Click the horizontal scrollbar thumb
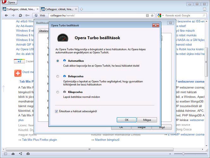Screen dimensions: 210x158 (90, 149)
